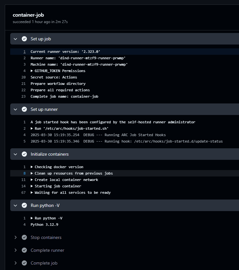Click the success check icon for Set up job
Screen dimensions: 239x270
click(24, 39)
